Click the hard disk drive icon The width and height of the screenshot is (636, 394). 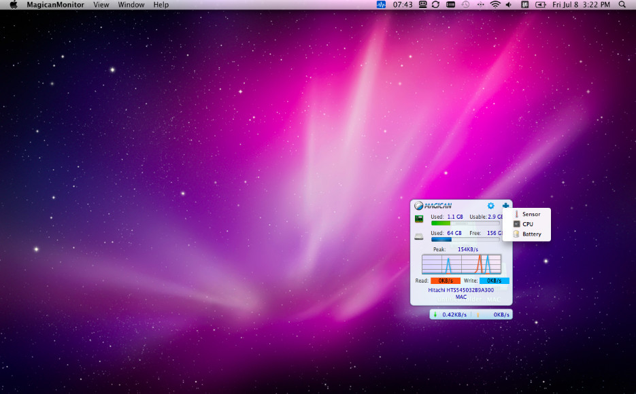[x=420, y=236]
